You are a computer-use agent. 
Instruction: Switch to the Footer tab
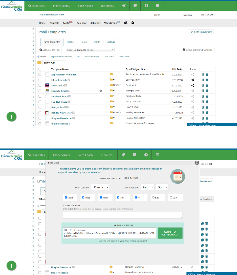coord(84,42)
